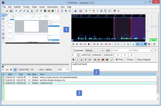Launch ASSDraw anime face icon
This screenshot has width=161, height=106.
pos(80,11)
